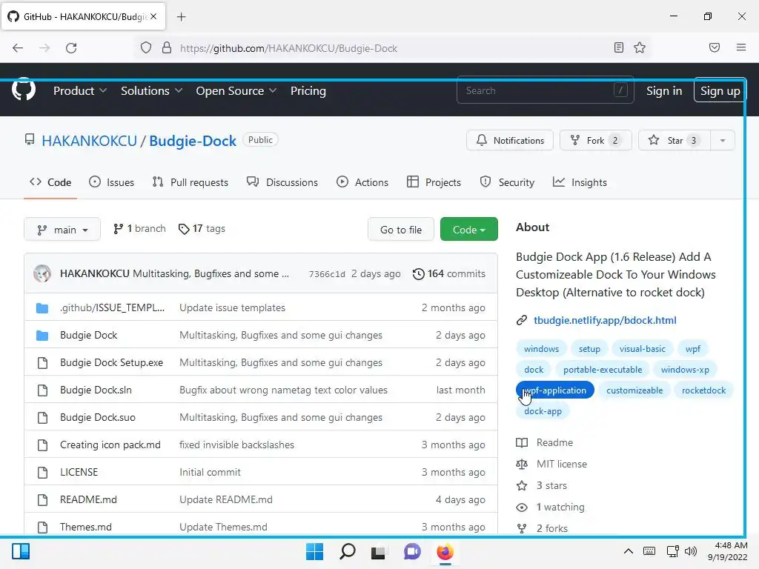Open the main branch selector
This screenshot has width=759, height=569.
pyautogui.click(x=62, y=230)
